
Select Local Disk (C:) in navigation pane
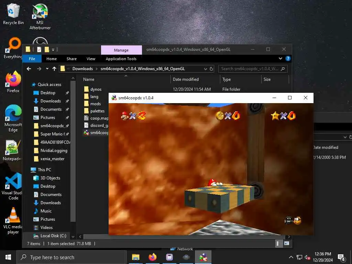click(x=50, y=236)
